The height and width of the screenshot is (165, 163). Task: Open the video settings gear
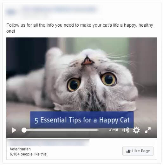(x=136, y=130)
